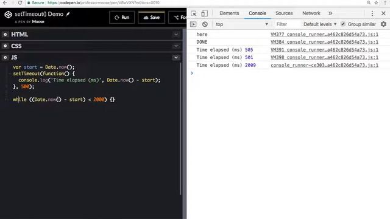Switch to the Elements tab

[x=229, y=13]
